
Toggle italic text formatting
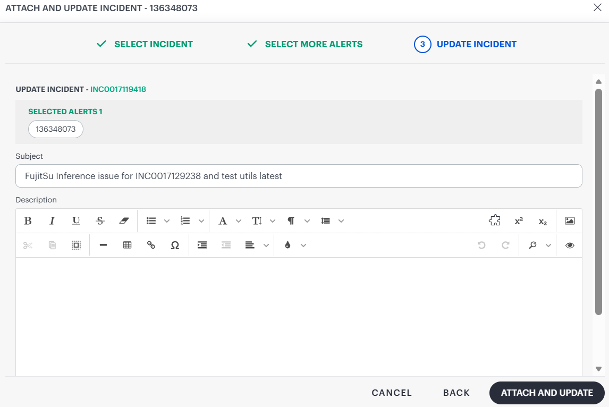point(52,221)
